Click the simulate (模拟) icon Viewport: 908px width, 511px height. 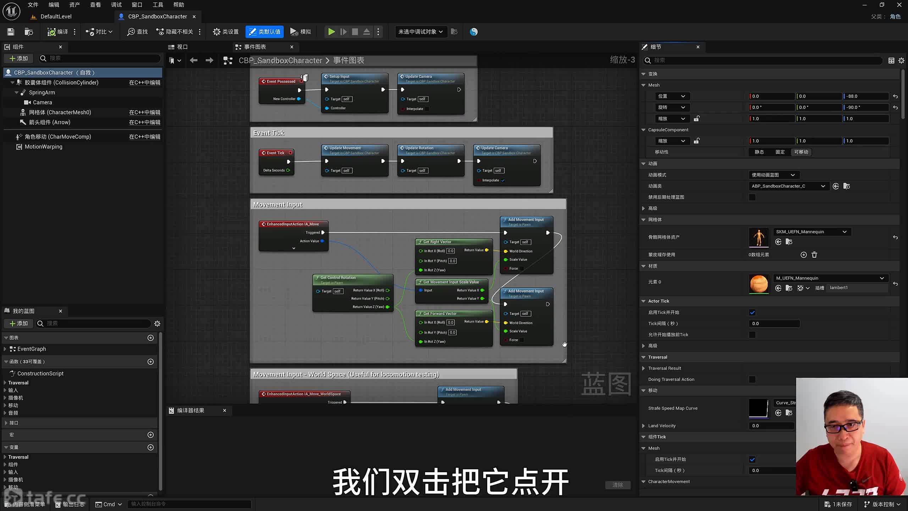pos(294,32)
